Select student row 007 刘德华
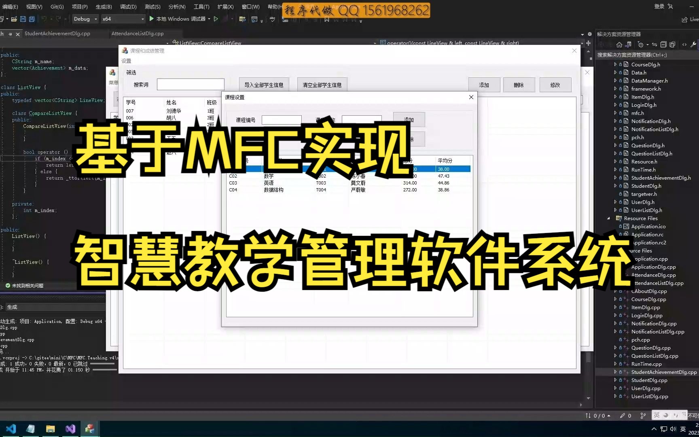This screenshot has width=699, height=437. tap(173, 111)
